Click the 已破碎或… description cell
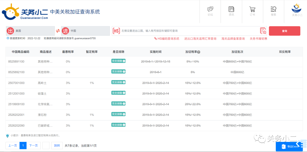 point(45,125)
